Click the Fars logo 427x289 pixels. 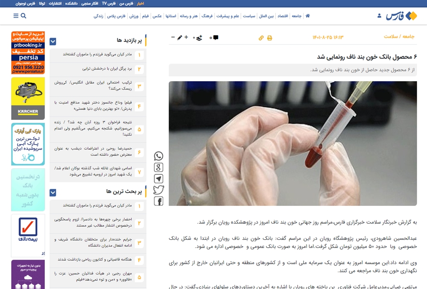[x=401, y=16]
